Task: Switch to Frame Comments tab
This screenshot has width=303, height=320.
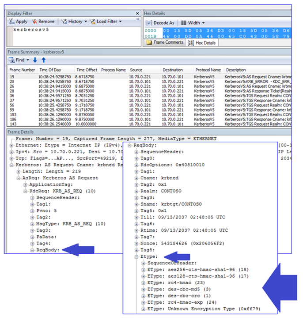Action: (x=165, y=42)
